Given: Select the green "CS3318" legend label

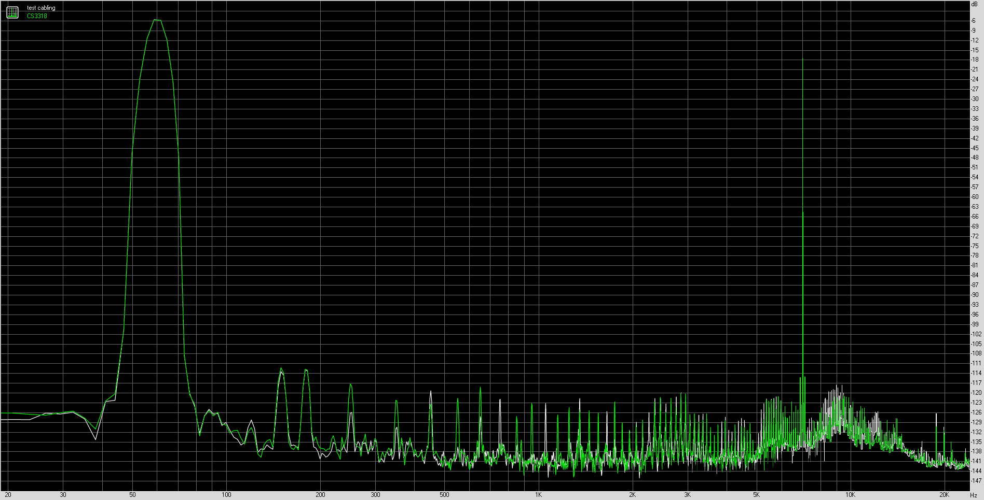Looking at the screenshot, I should (x=37, y=16).
